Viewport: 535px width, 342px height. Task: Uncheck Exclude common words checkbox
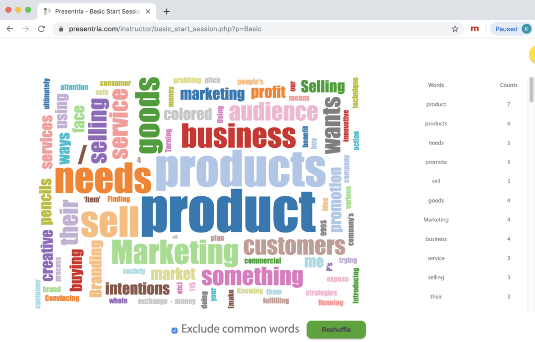(x=175, y=331)
